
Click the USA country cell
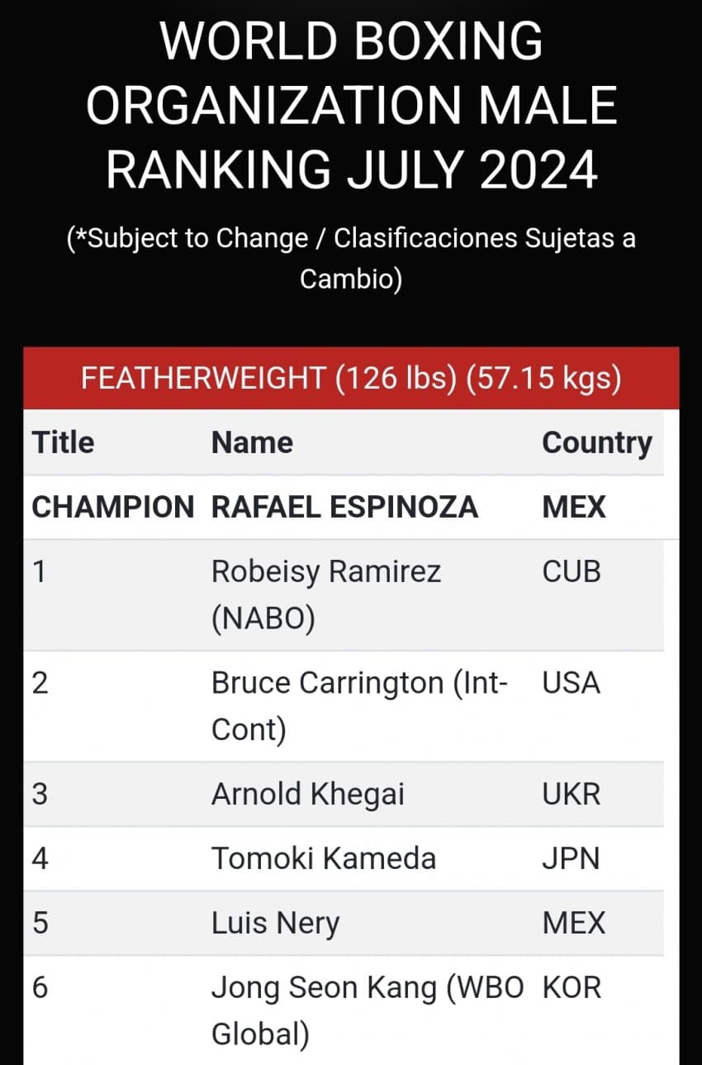(x=572, y=683)
